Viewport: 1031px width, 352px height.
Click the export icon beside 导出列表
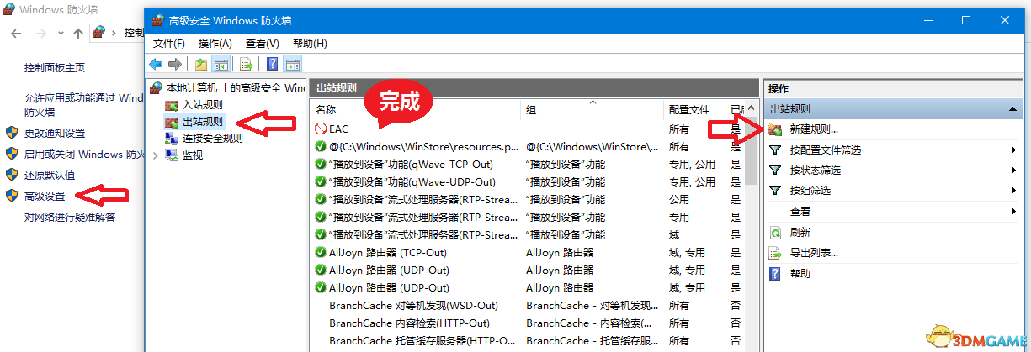(x=775, y=253)
